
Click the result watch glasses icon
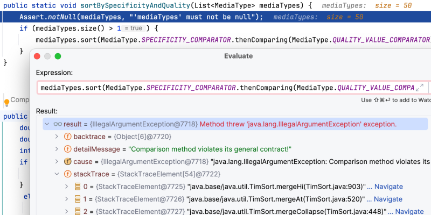(58, 124)
